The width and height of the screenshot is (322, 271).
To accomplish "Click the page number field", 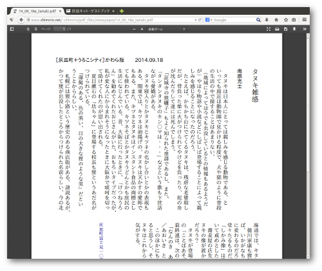I will pyautogui.click(x=60, y=29).
